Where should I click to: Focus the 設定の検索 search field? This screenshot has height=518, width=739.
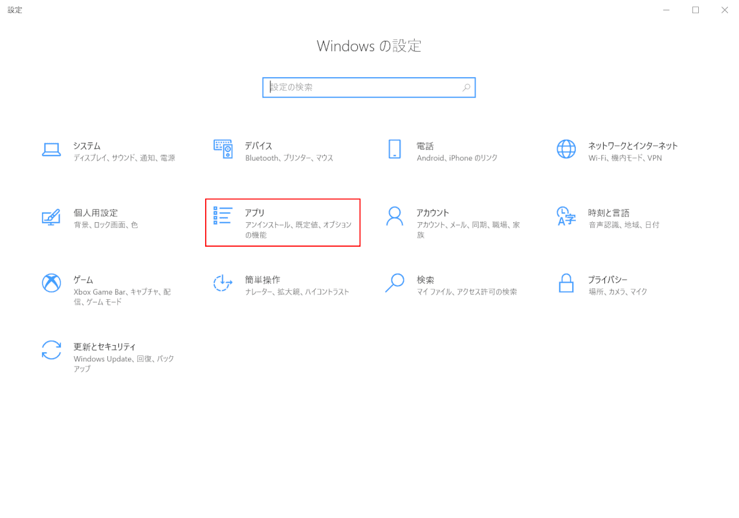pos(369,87)
